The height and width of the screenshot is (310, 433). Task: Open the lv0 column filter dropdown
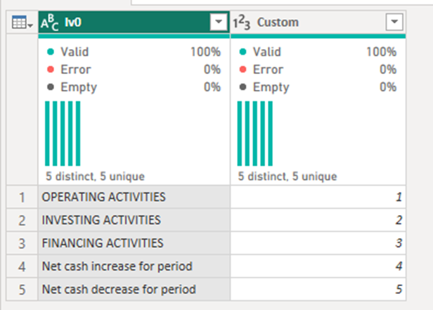[218, 23]
